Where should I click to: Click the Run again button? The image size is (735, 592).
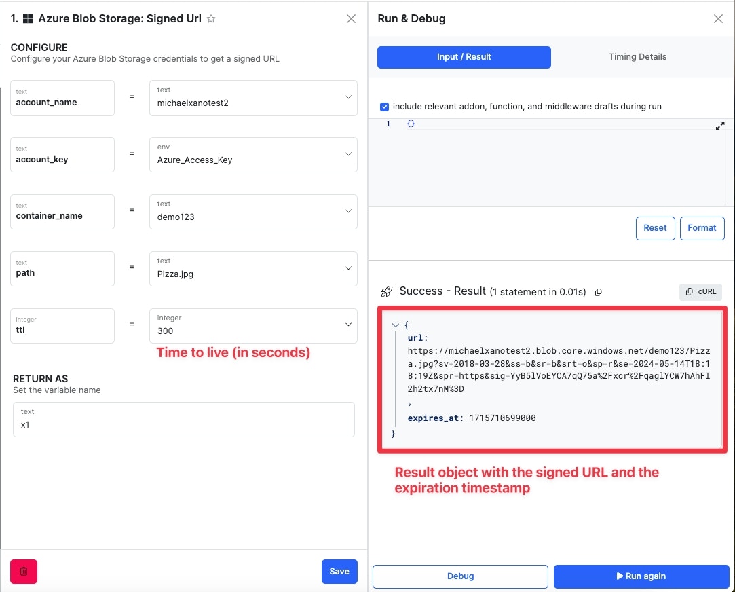point(641,576)
